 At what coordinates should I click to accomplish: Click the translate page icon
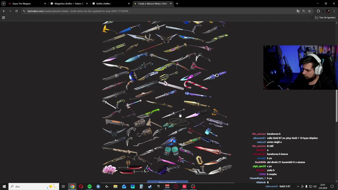[x=298, y=11]
